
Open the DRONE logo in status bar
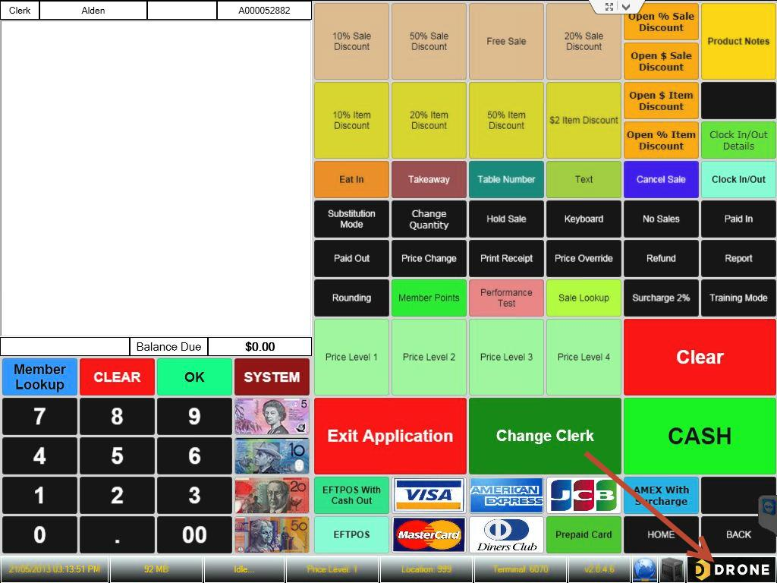[x=731, y=569]
